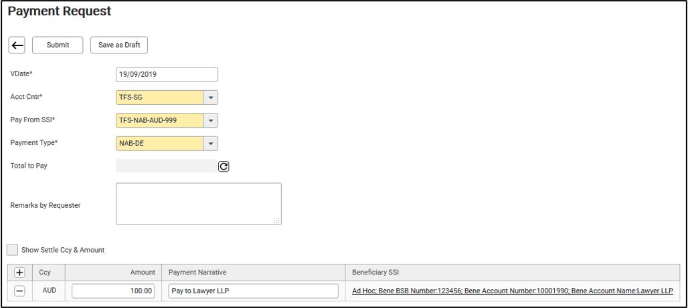This screenshot has height=308, width=688.
Task: Click the TFS-SG account center field
Action: 160,98
